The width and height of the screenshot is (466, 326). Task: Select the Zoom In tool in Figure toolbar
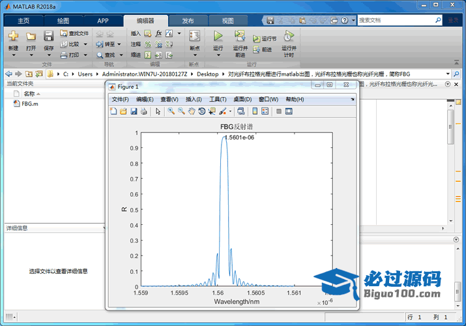click(x=171, y=111)
